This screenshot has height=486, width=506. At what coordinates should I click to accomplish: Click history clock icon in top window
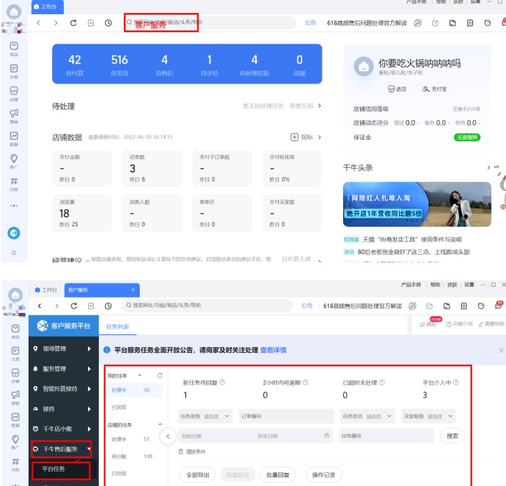[x=108, y=23]
